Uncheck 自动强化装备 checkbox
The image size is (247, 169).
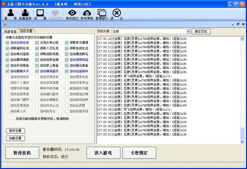point(67,65)
